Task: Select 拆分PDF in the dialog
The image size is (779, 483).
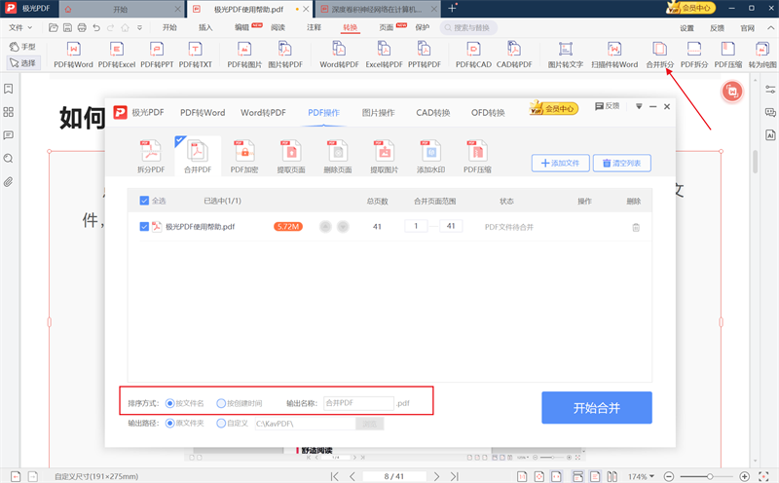Action: pyautogui.click(x=151, y=156)
